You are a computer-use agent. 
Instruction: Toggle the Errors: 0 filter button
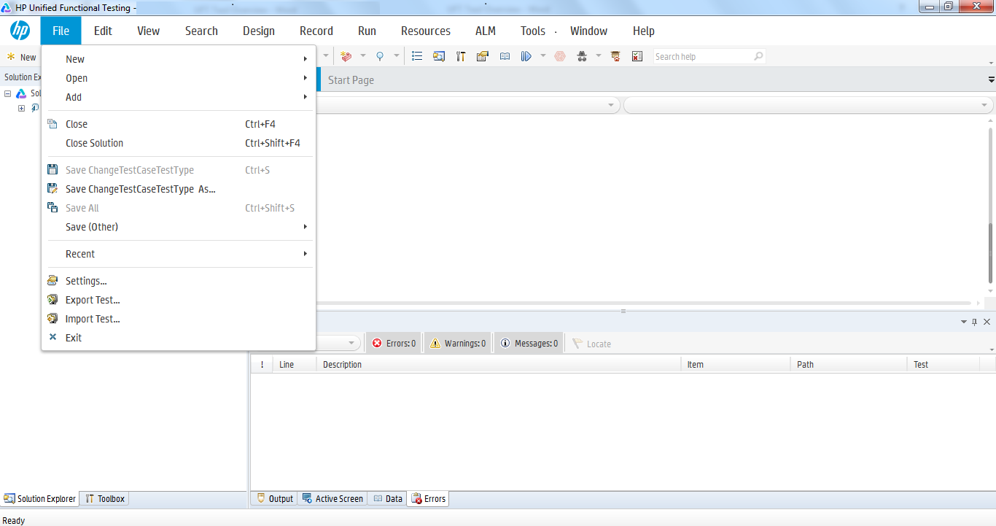(x=393, y=342)
